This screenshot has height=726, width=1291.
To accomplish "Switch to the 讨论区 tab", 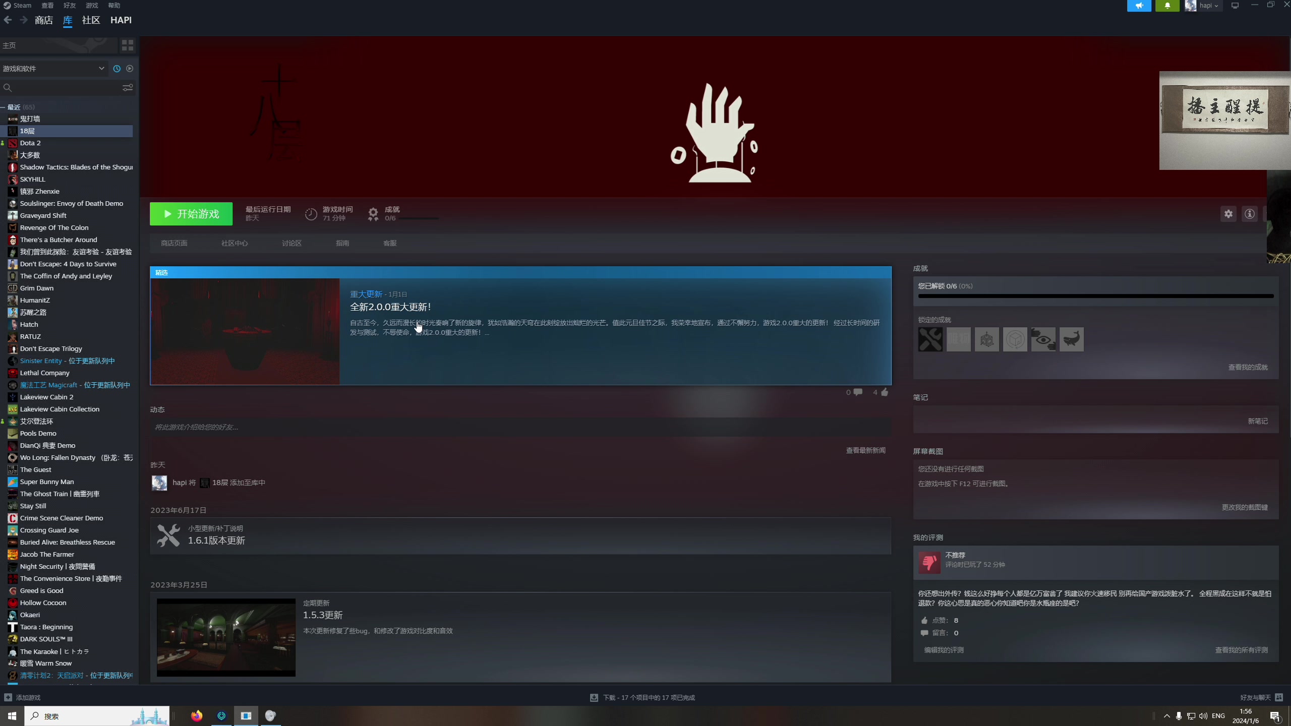I will (x=291, y=243).
